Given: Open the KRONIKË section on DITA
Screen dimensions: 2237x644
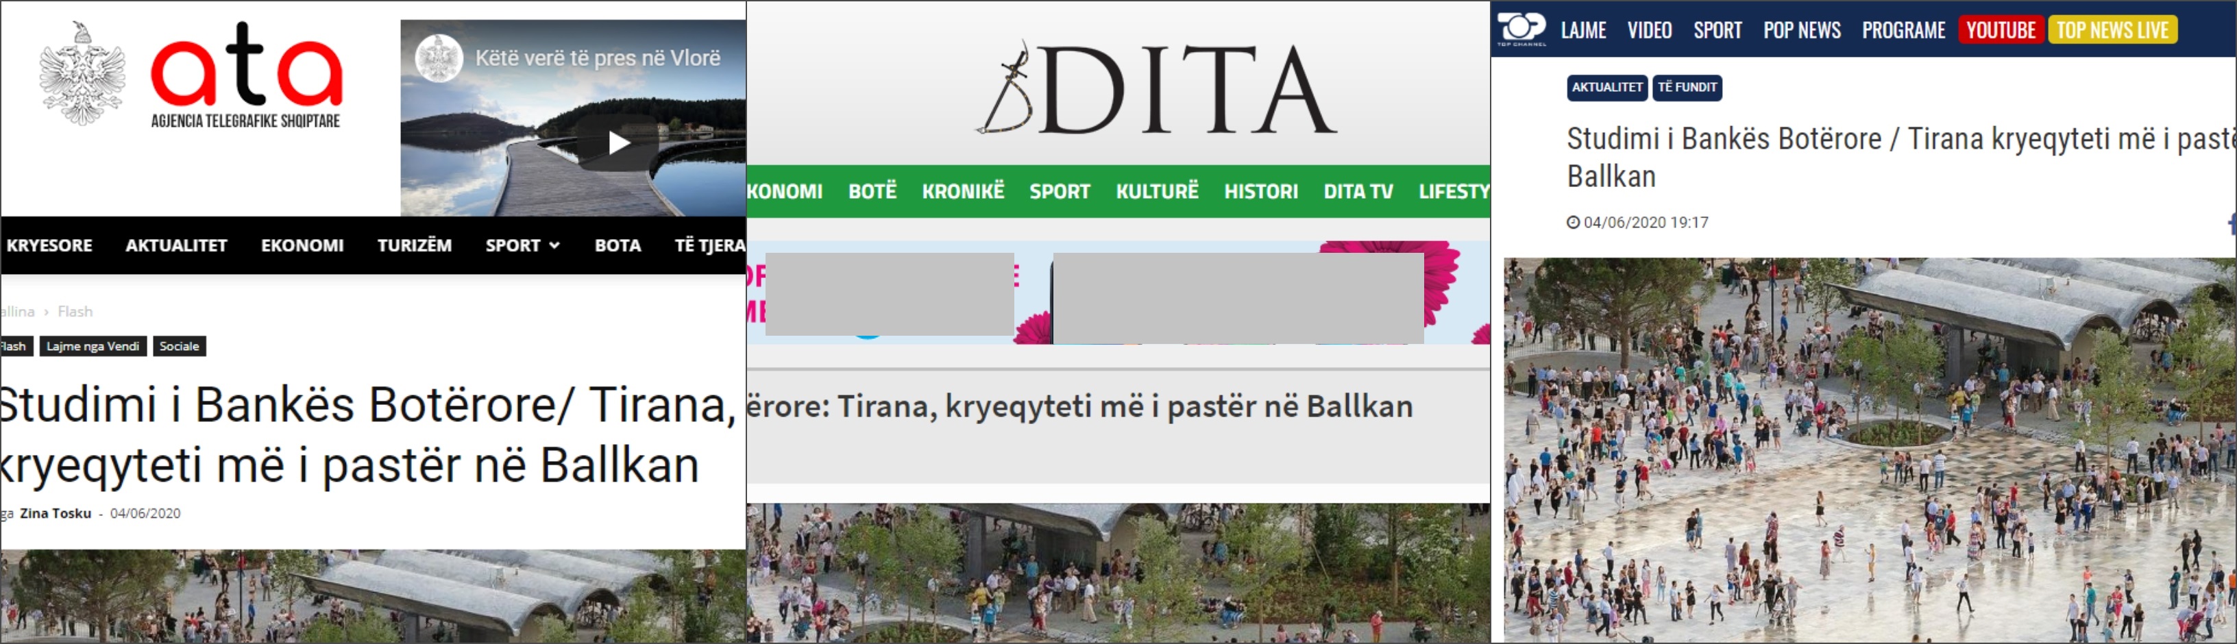Looking at the screenshot, I should [x=962, y=191].
